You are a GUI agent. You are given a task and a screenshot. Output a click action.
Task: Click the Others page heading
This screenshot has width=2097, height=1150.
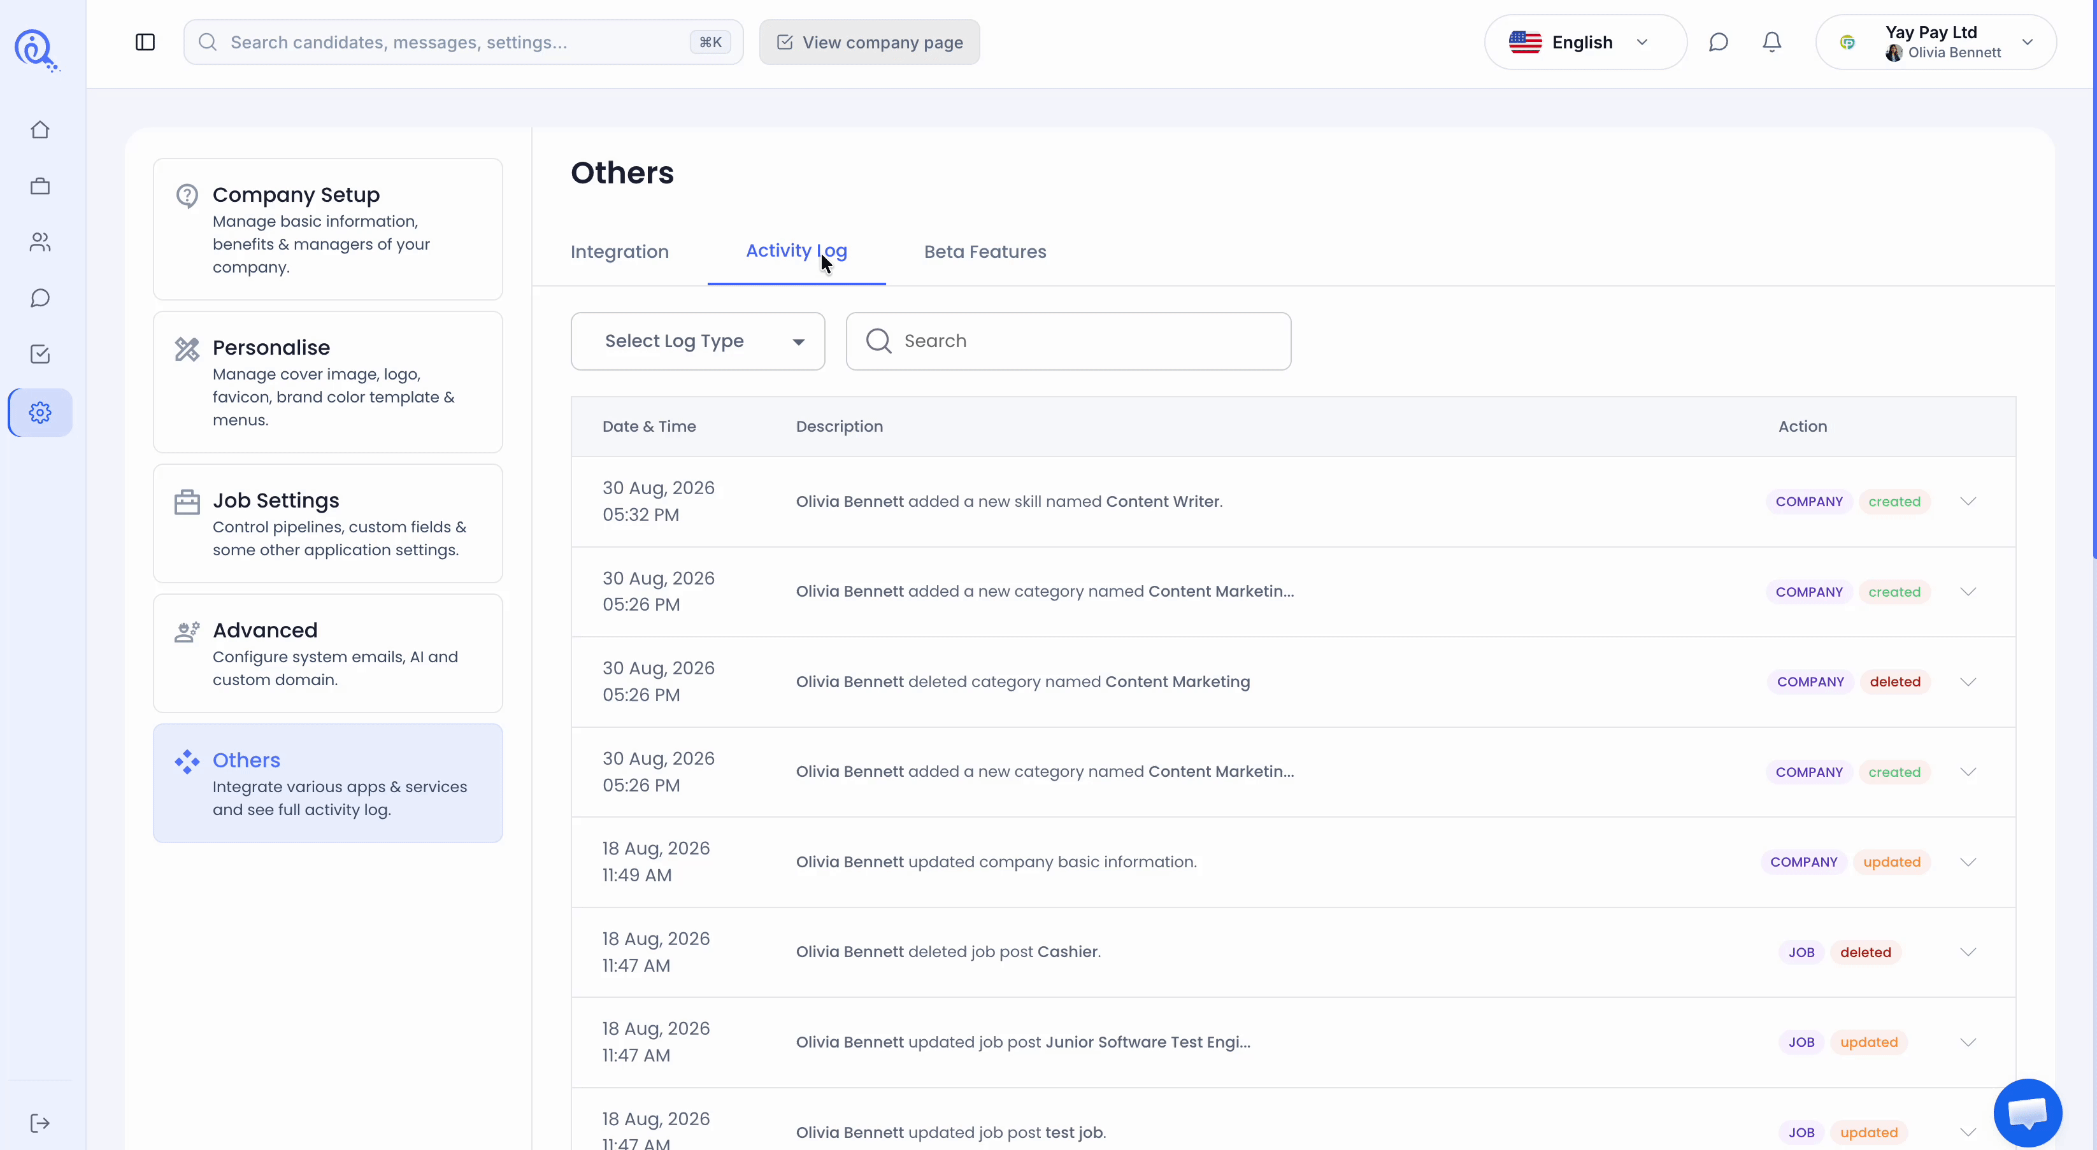click(x=622, y=173)
